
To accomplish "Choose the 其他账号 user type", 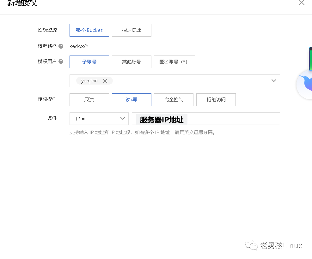I will click(132, 62).
